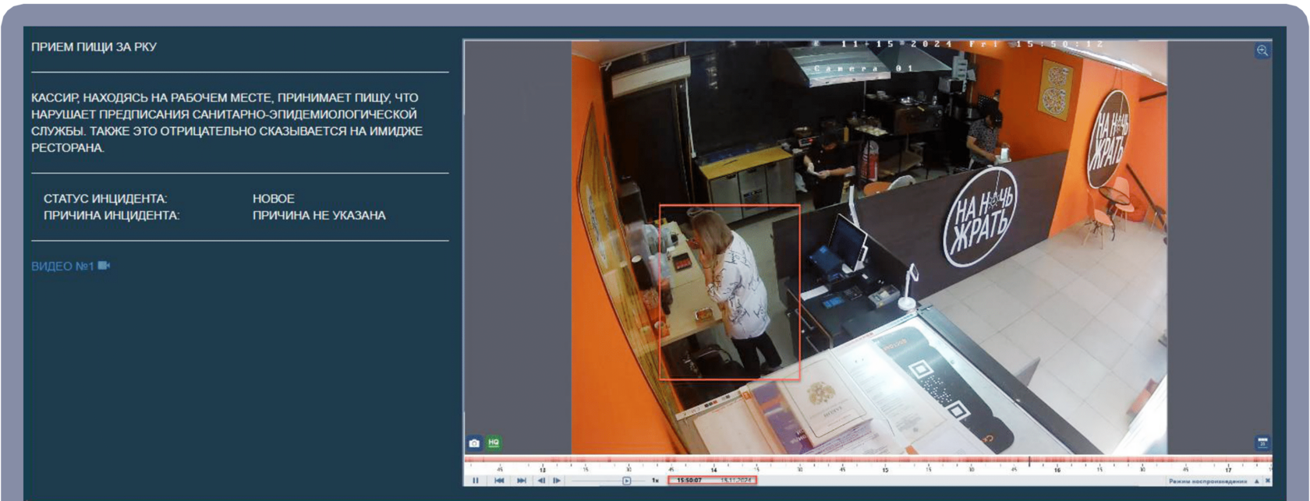The height and width of the screenshot is (501, 1310).
Task: Click the 1x playback speed label
Action: tap(655, 481)
